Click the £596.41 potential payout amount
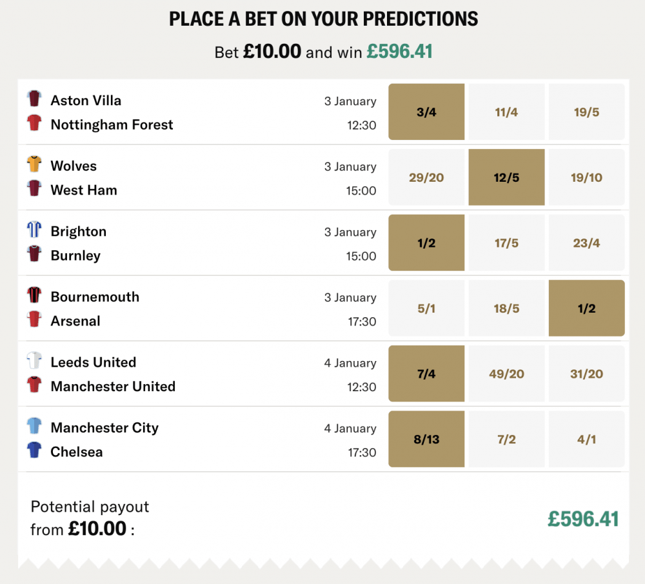This screenshot has width=645, height=584. click(584, 519)
